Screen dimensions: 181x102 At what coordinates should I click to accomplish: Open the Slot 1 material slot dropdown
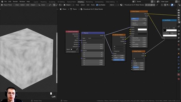pyautogui.click(x=114, y=5)
